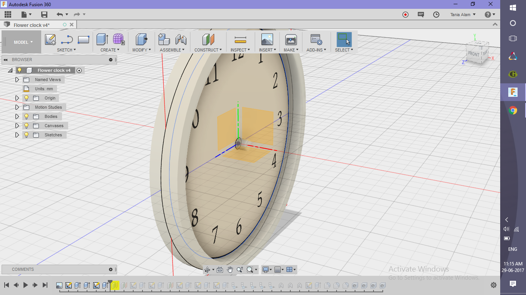Image resolution: width=526 pixels, height=295 pixels.
Task: Click the FRONT face of the ViewCube
Action: point(474,54)
